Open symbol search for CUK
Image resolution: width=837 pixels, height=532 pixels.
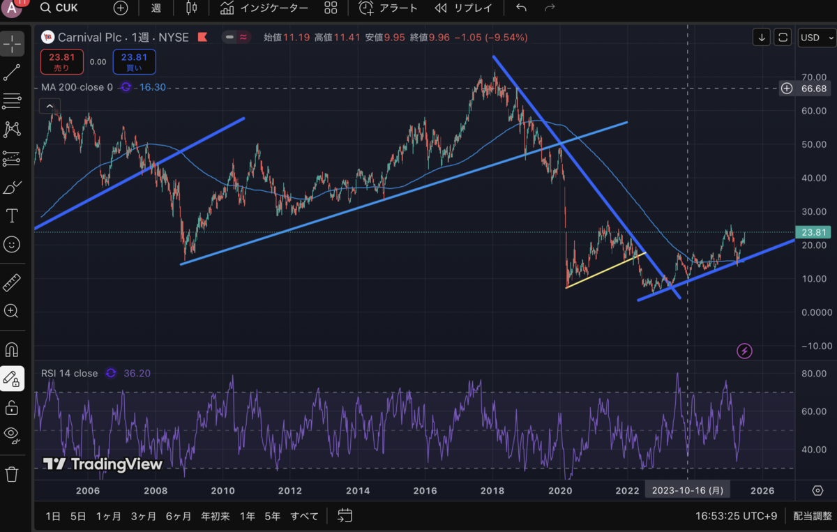59,8
